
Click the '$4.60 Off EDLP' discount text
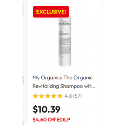[51, 120]
